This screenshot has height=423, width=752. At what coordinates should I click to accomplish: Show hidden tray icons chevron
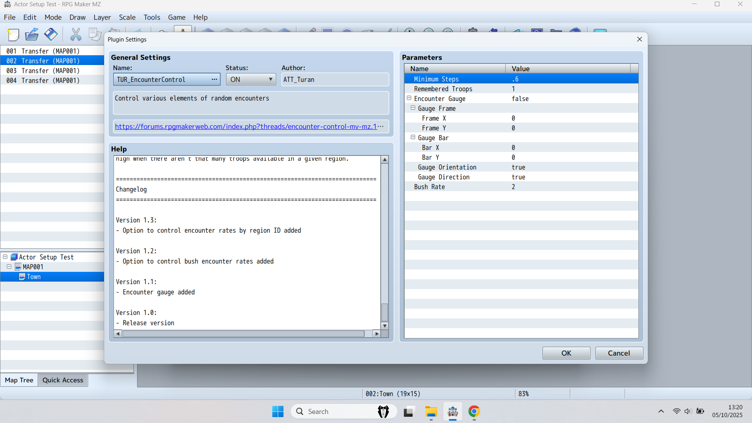click(x=661, y=411)
